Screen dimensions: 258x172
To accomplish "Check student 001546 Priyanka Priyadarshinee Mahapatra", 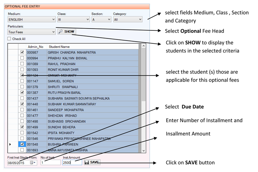I will (x=22, y=139).
